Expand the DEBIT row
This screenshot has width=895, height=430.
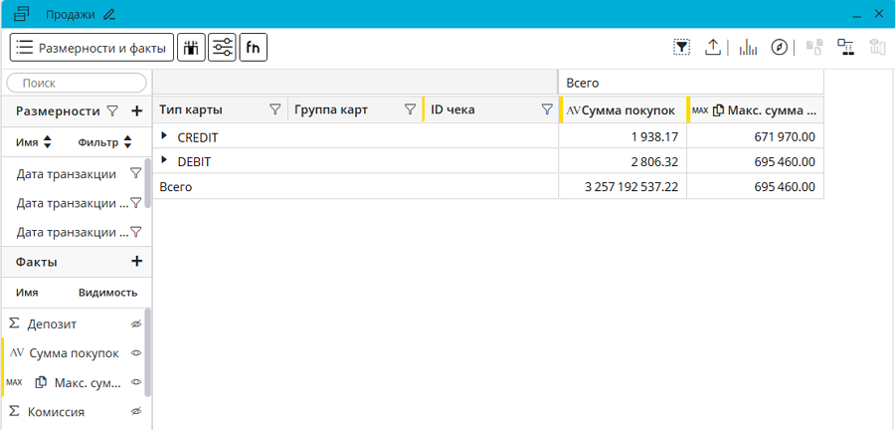[165, 160]
